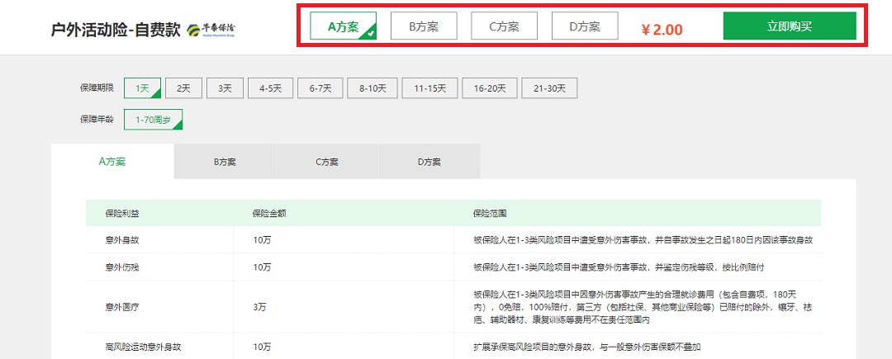Select the 1天 coverage period

tap(142, 87)
